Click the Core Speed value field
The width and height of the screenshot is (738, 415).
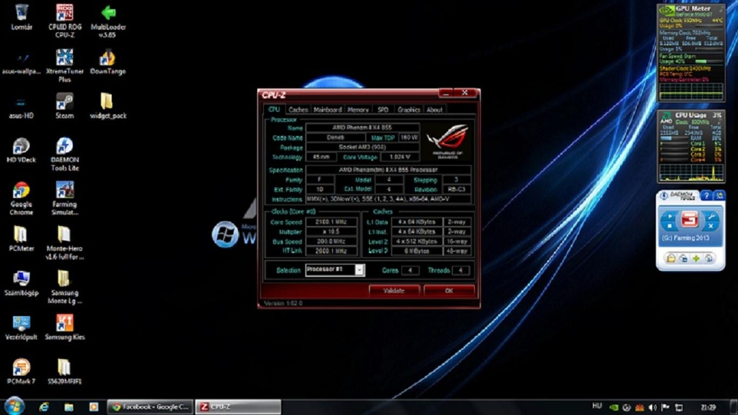tap(331, 222)
